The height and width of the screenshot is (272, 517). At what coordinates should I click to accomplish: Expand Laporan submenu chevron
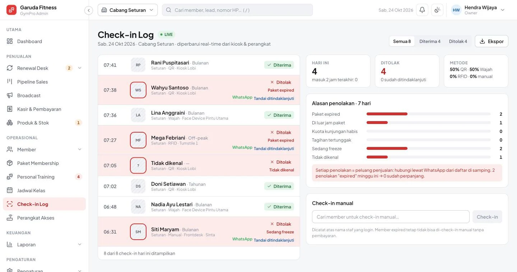point(80,245)
